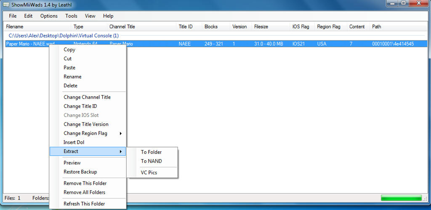Viewport: 431px width, 210px height.
Task: Sort by the Filename column header
Action: (x=38, y=27)
